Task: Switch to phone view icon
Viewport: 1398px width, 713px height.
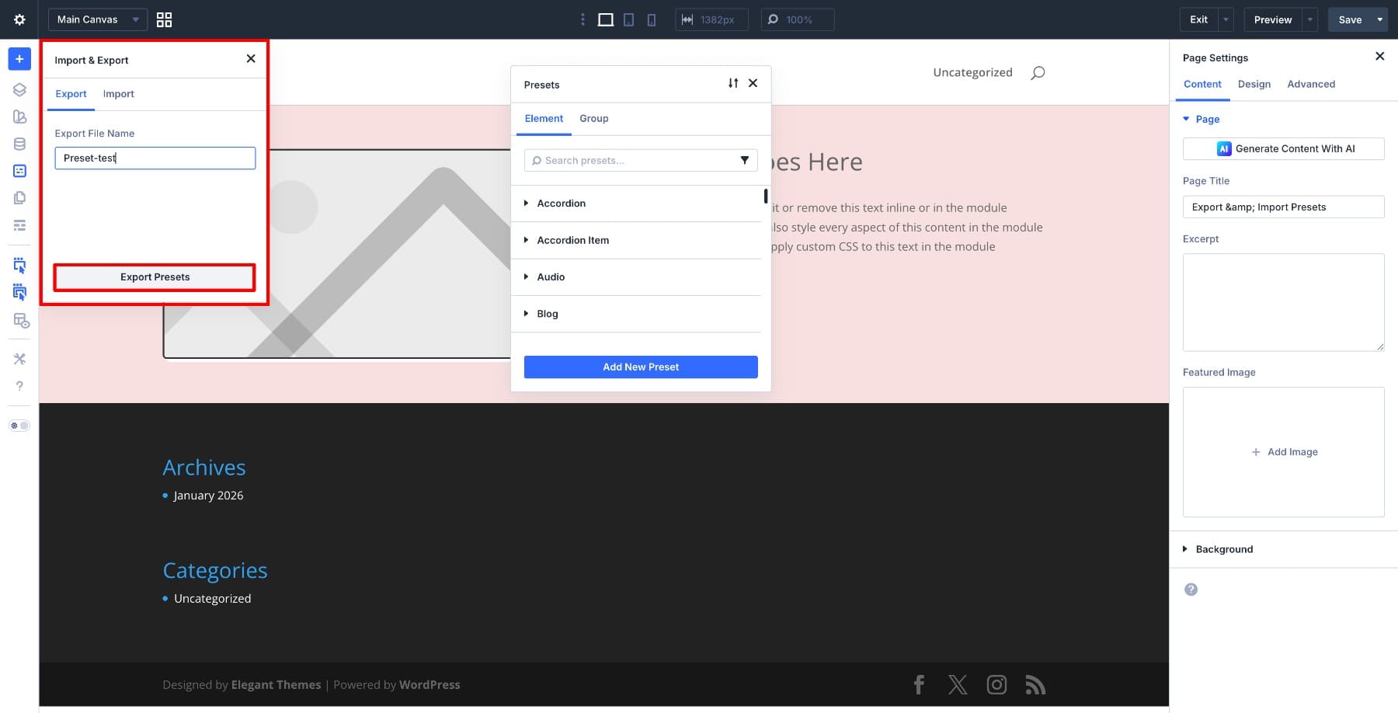Action: tap(651, 19)
